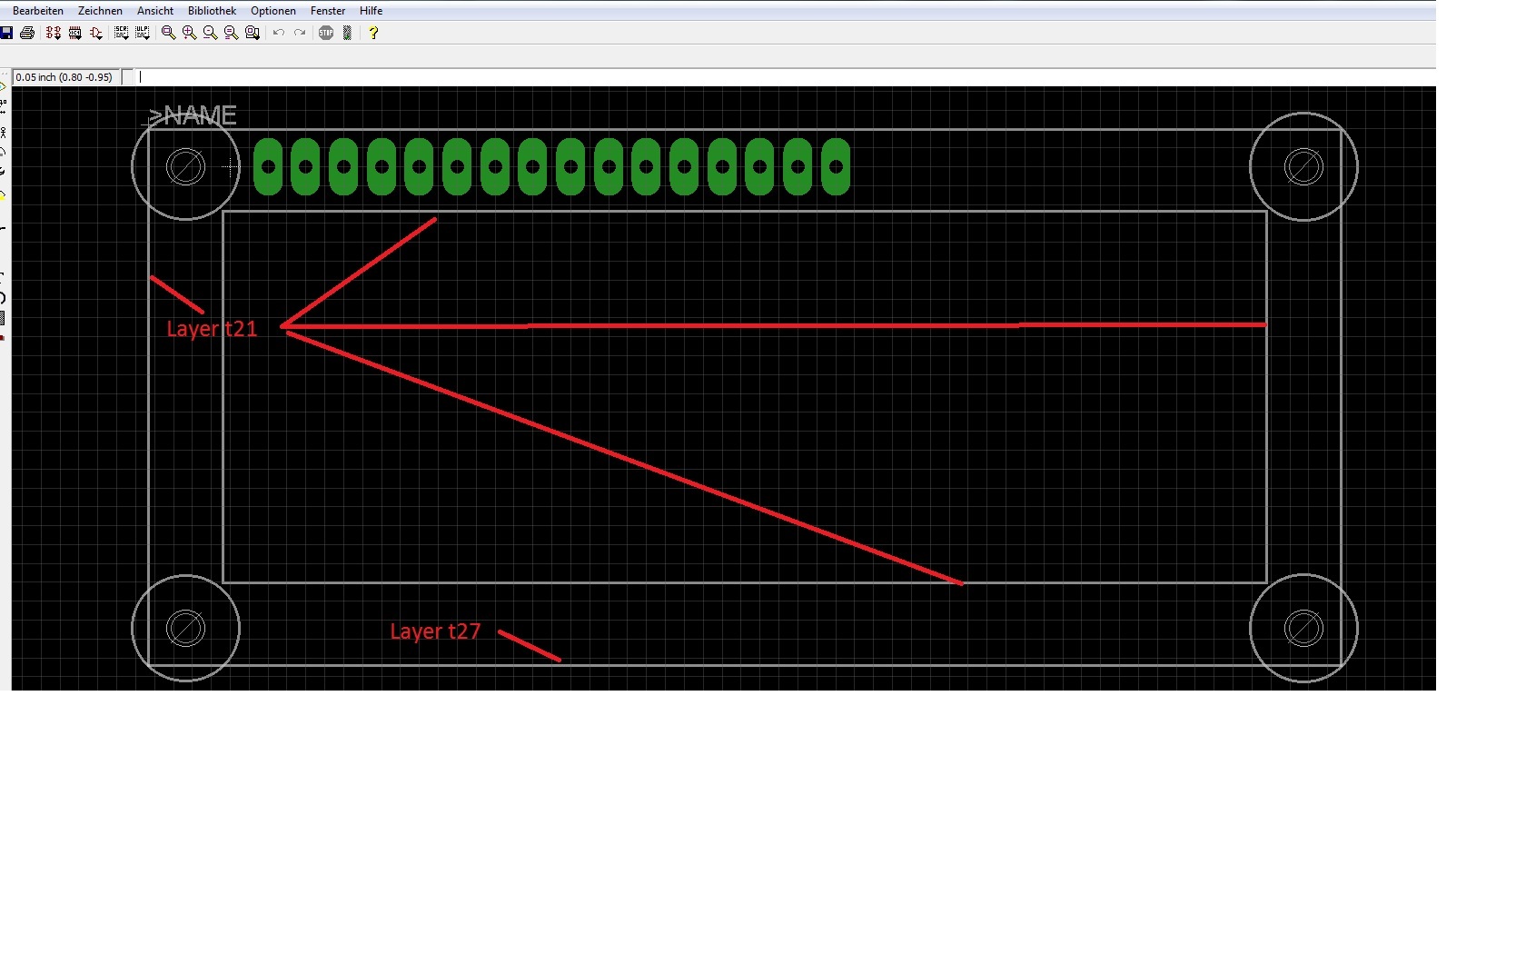Undo the last action

[279, 33]
